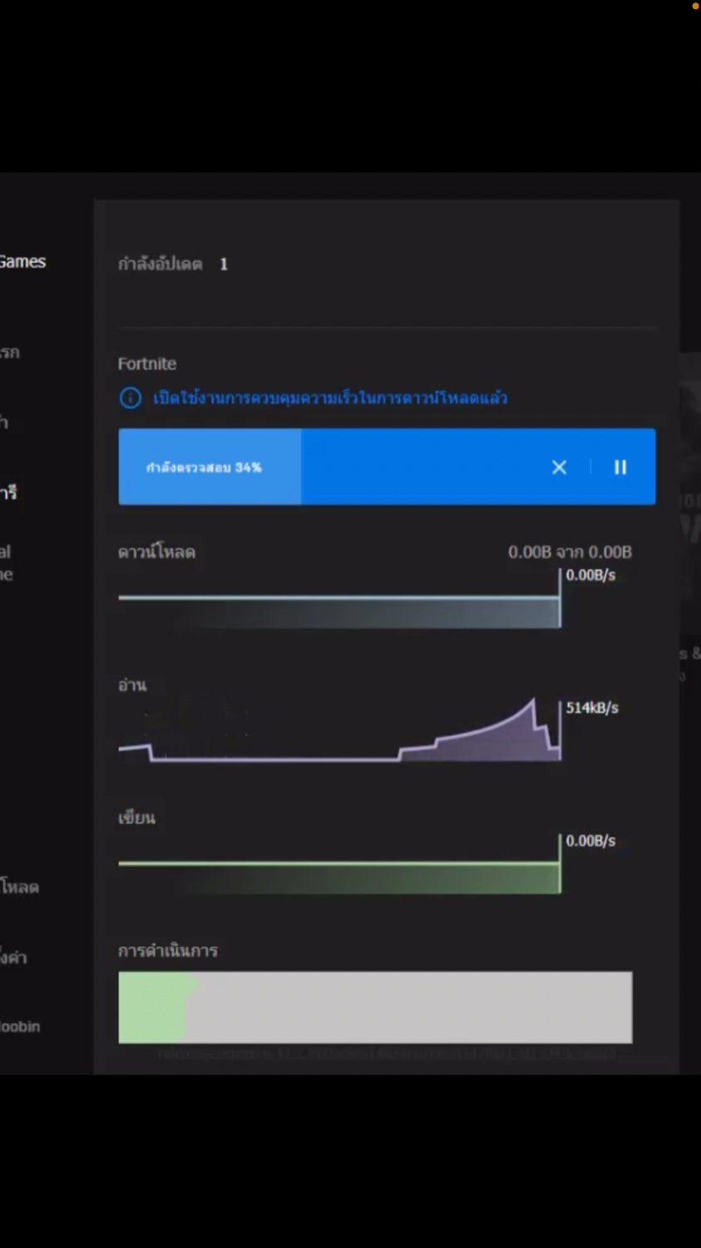Click the ดาวน์โหลด section label

(156, 552)
